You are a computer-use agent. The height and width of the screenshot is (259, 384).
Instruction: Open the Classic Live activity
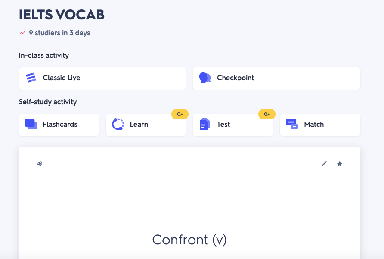pos(102,78)
